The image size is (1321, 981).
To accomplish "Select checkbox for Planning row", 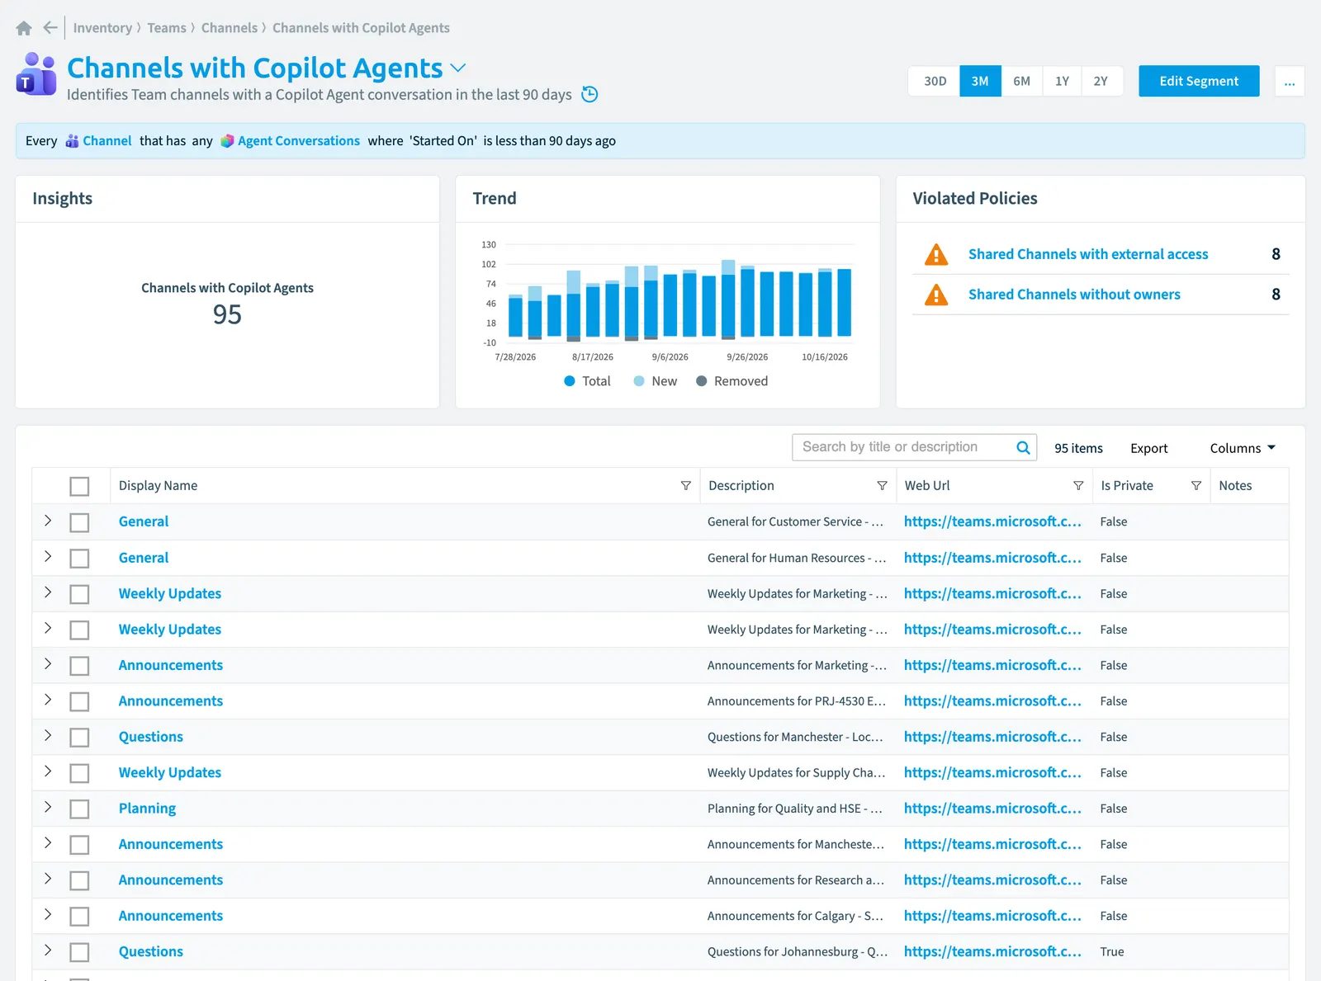I will pyautogui.click(x=79, y=809).
